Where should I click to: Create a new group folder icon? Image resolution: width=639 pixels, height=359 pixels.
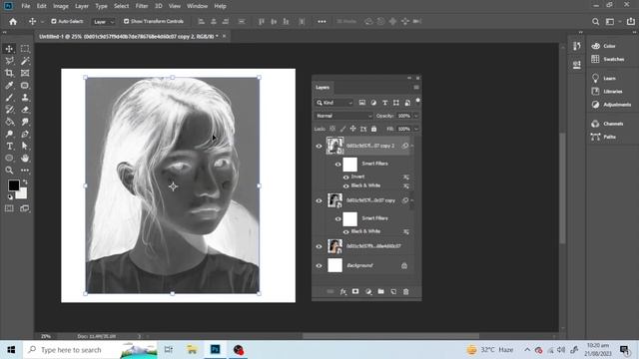point(381,292)
